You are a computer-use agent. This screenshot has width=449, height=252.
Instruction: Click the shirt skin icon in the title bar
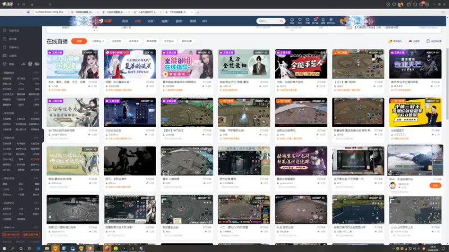coord(415,4)
